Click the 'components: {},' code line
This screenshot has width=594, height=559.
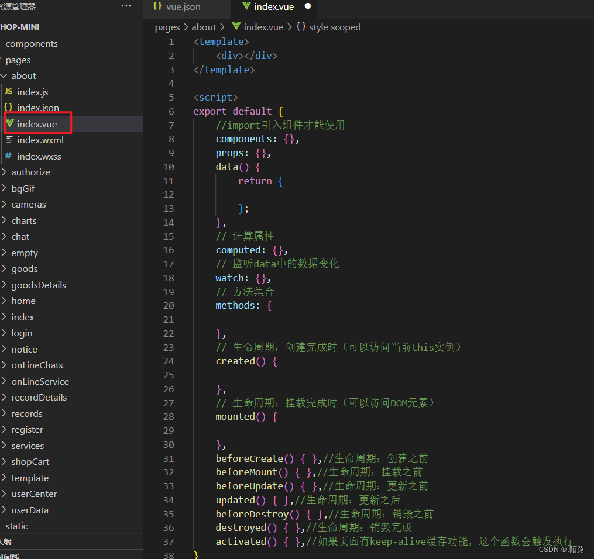(x=257, y=139)
